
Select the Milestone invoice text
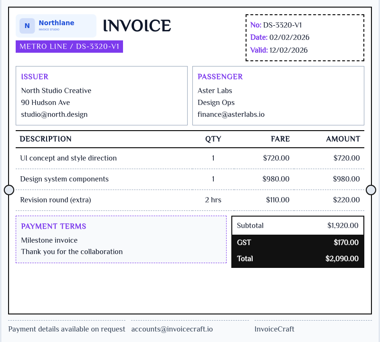pos(49,240)
